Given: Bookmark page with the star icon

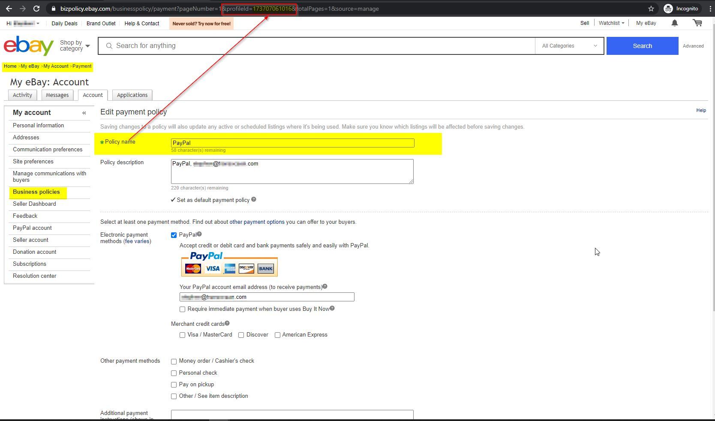Looking at the screenshot, I should [x=651, y=9].
